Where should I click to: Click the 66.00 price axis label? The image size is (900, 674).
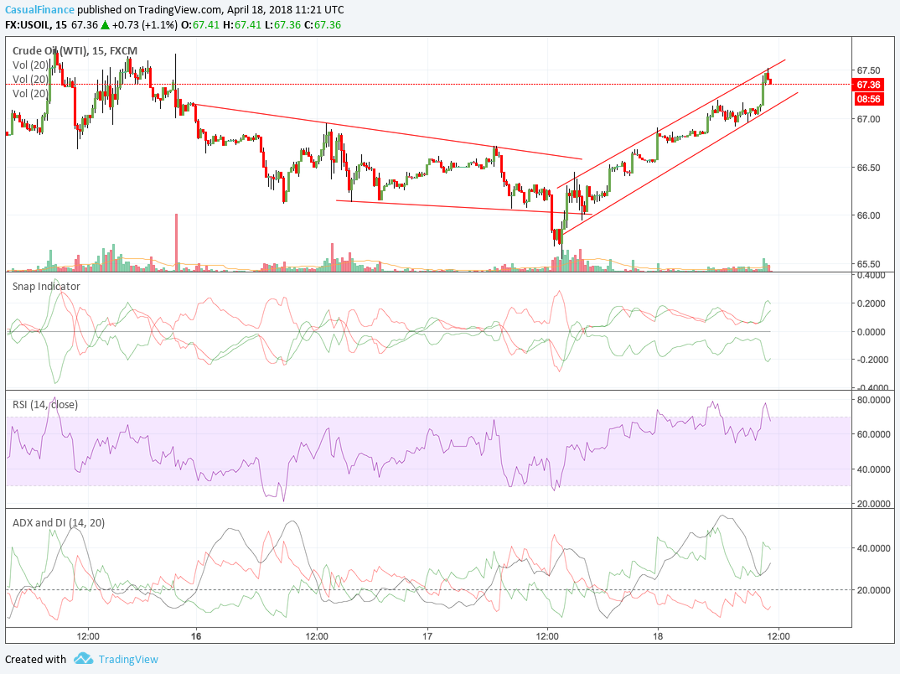point(868,215)
